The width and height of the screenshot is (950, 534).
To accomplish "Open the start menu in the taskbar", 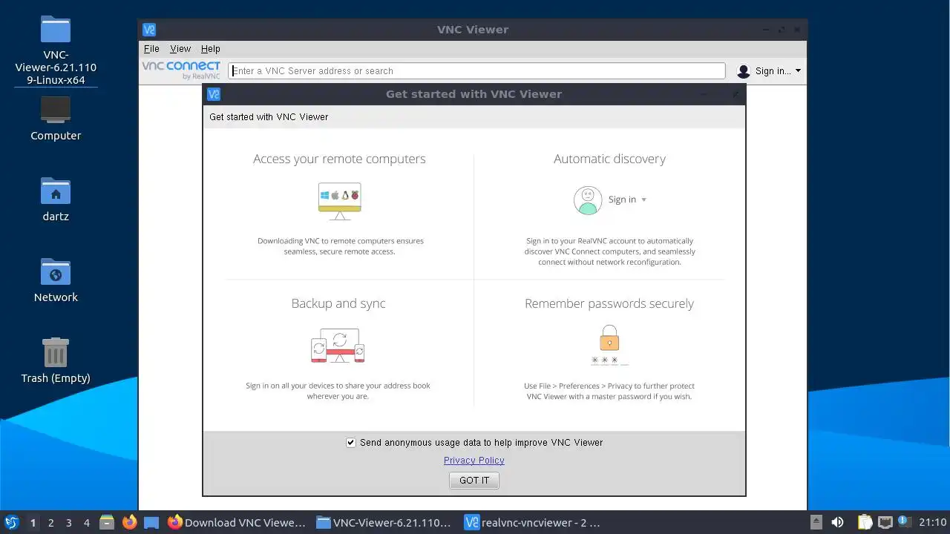I will 11,522.
